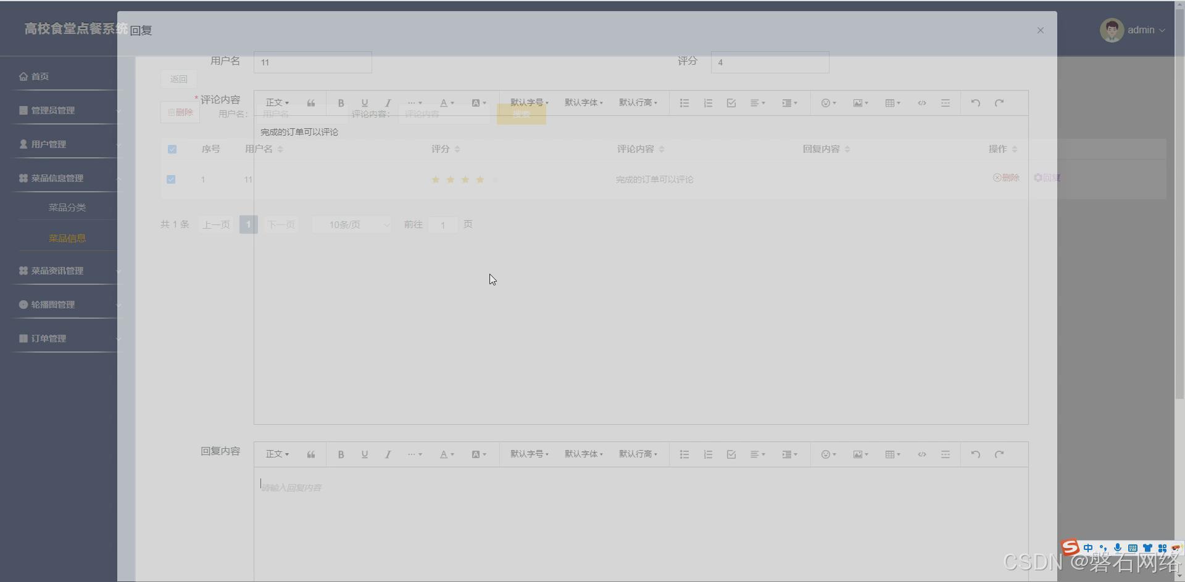Viewport: 1185px width, 582px height.
Task: Click the 用户名 field showing 11
Action: point(313,62)
